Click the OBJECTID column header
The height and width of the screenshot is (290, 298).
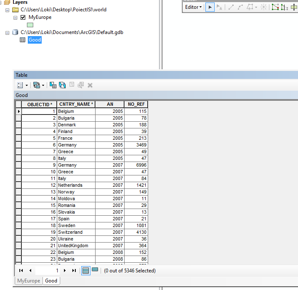(x=39, y=105)
